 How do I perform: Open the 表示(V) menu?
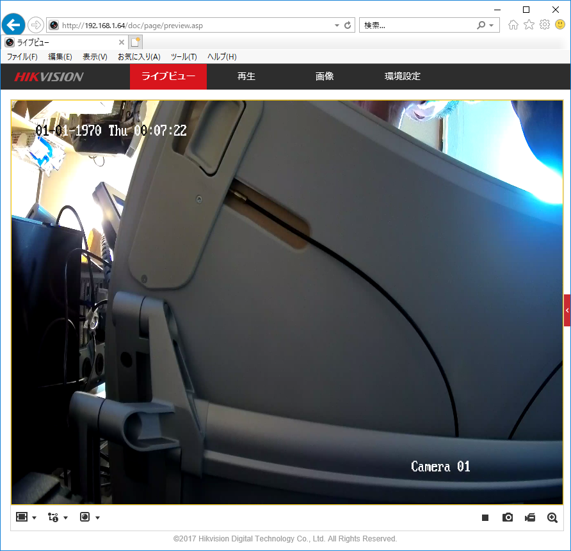[x=95, y=57]
